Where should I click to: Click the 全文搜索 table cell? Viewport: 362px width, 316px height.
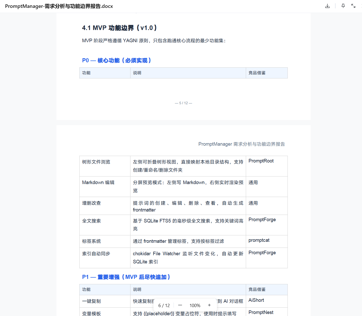click(x=92, y=221)
